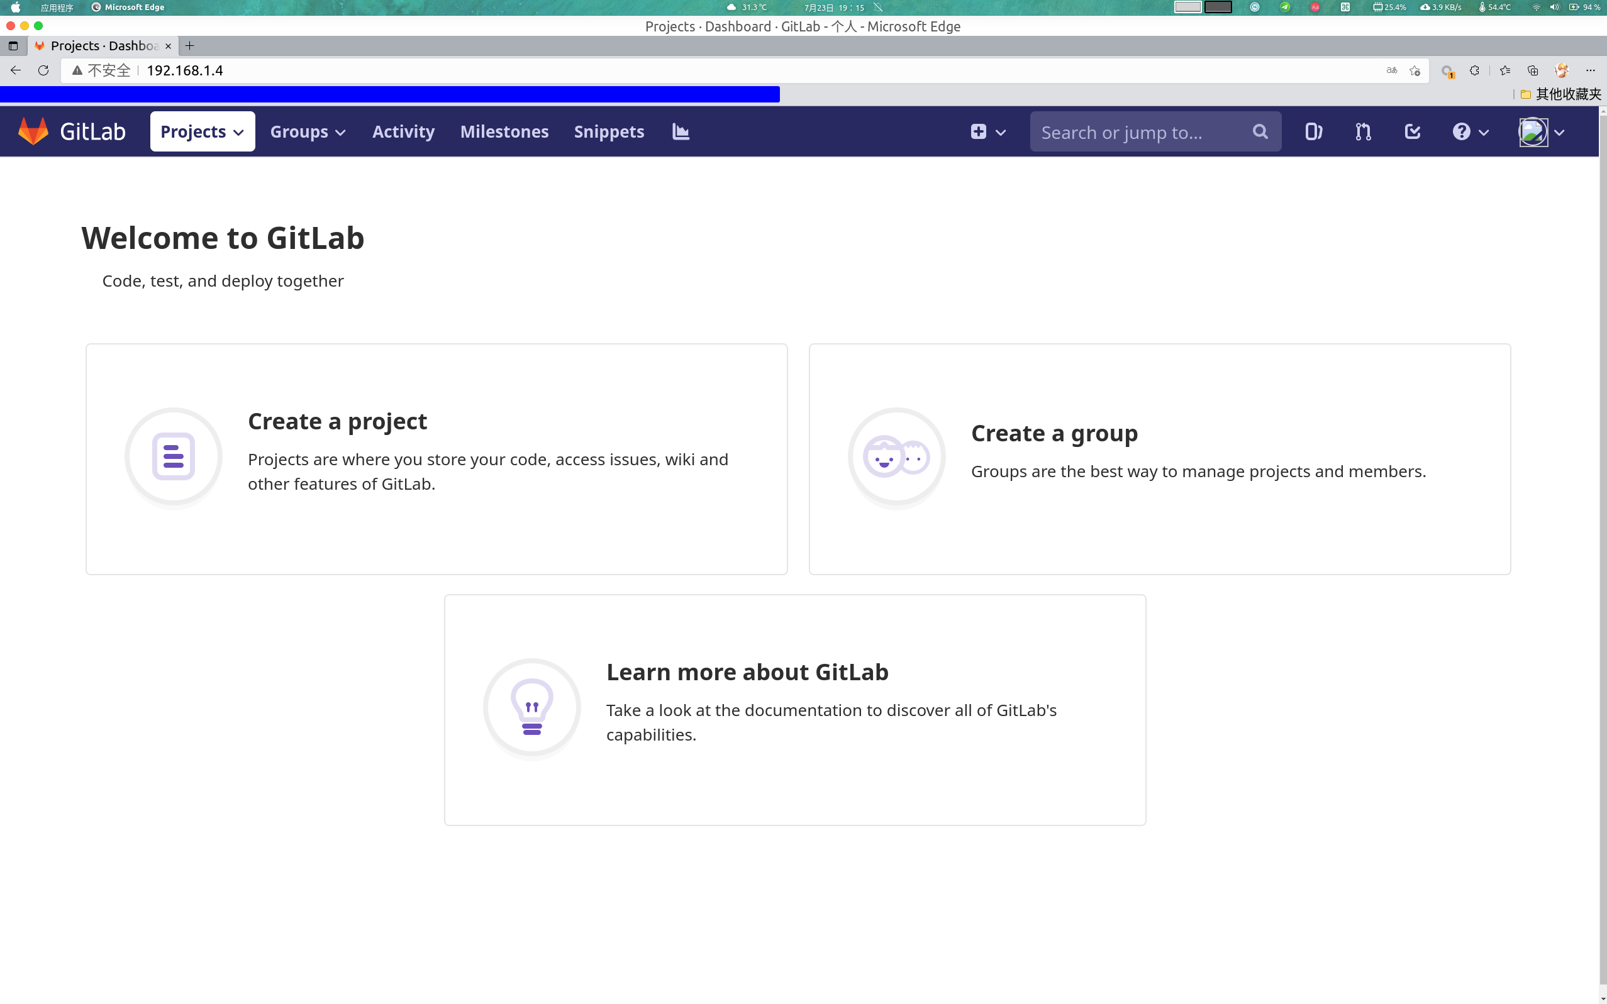This screenshot has width=1607, height=1004.
Task: Reload the page with refresh icon
Action: (x=43, y=70)
